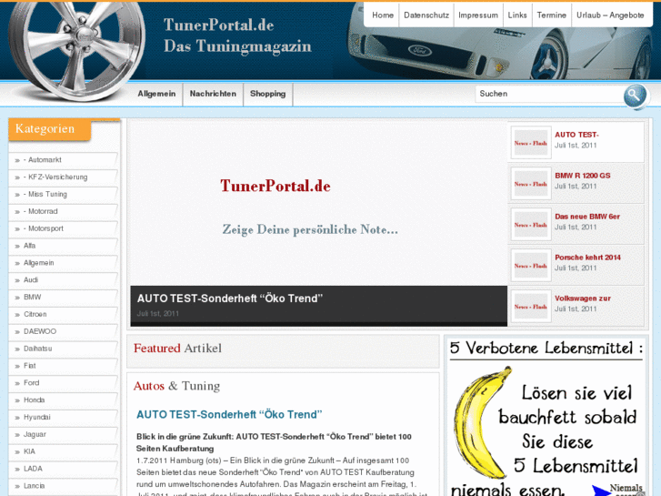Click the Porsche kehrt 2014 headline
Screen dimensions: 661x496
click(587, 258)
